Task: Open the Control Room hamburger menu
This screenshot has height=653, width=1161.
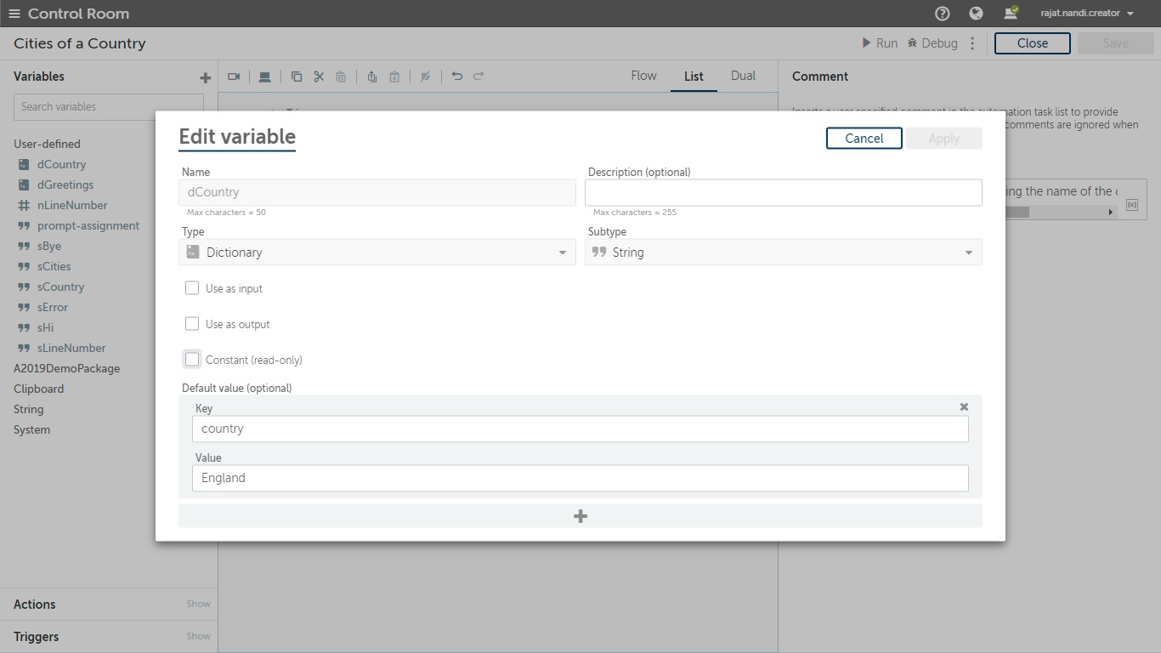Action: click(14, 14)
